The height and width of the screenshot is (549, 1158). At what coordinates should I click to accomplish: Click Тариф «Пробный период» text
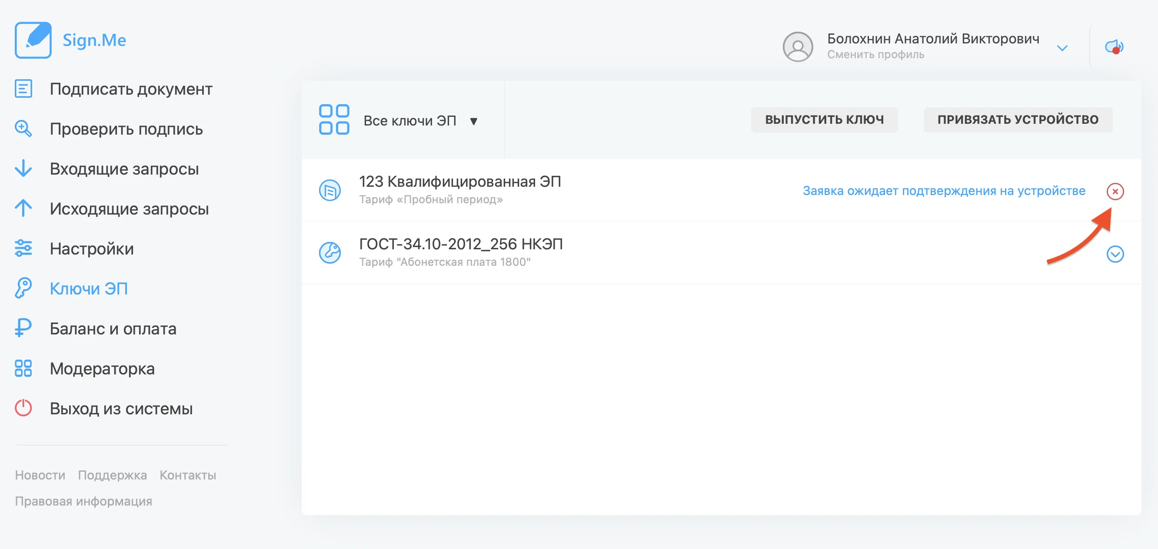pyautogui.click(x=431, y=199)
